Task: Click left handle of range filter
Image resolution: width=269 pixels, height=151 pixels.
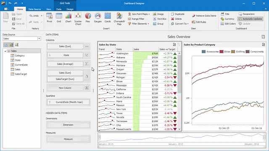Action: click(100, 137)
